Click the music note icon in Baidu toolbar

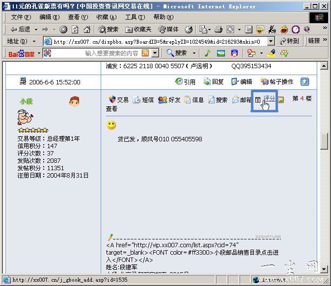(207, 53)
